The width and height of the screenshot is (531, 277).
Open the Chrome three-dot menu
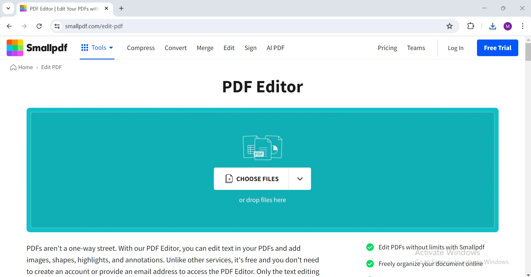(522, 26)
